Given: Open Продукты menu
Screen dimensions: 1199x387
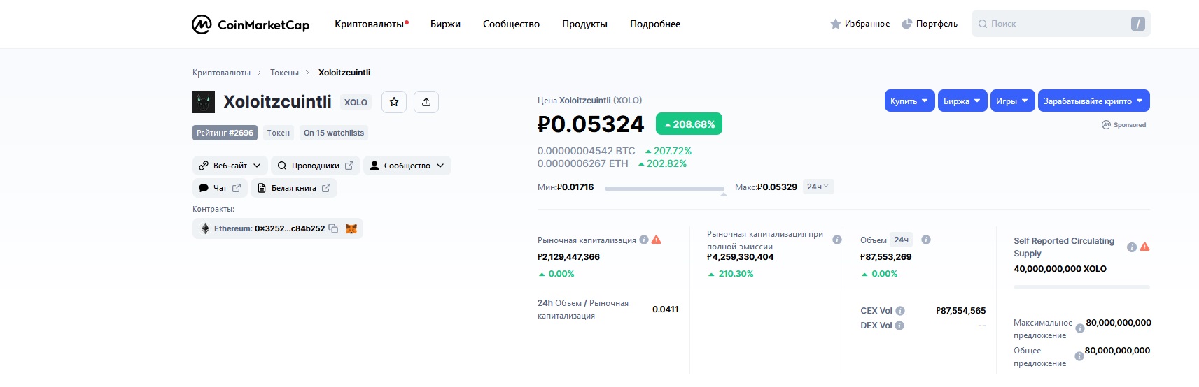Looking at the screenshot, I should click(584, 24).
